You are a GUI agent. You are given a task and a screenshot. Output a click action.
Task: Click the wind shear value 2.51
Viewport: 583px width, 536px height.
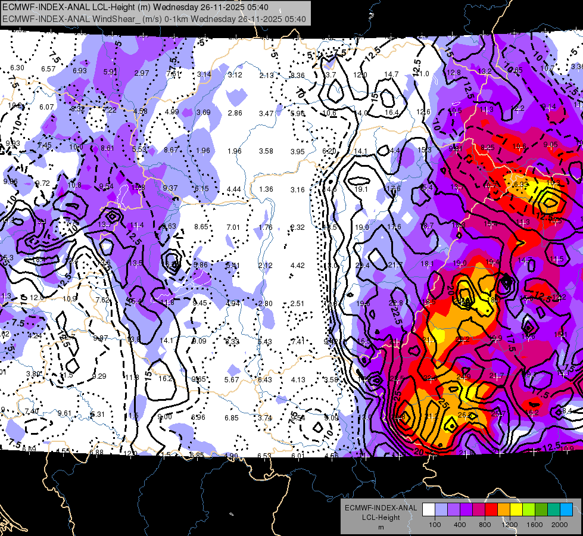click(x=297, y=304)
